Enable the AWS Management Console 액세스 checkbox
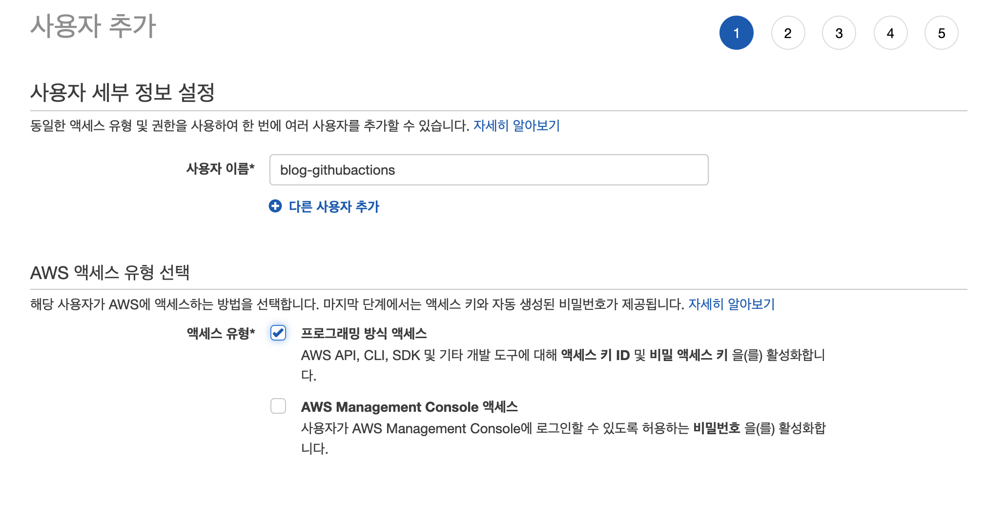Screen dimensions: 985x524 (278, 406)
